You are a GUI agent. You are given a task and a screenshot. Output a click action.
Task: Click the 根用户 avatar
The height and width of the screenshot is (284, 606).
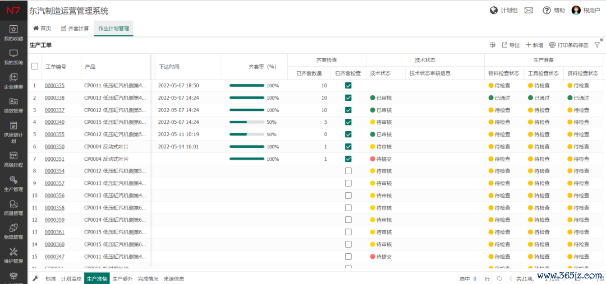pyautogui.click(x=576, y=11)
